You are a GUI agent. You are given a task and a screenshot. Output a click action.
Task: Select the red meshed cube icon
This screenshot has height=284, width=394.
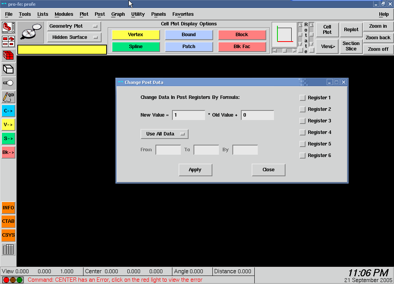[8, 55]
